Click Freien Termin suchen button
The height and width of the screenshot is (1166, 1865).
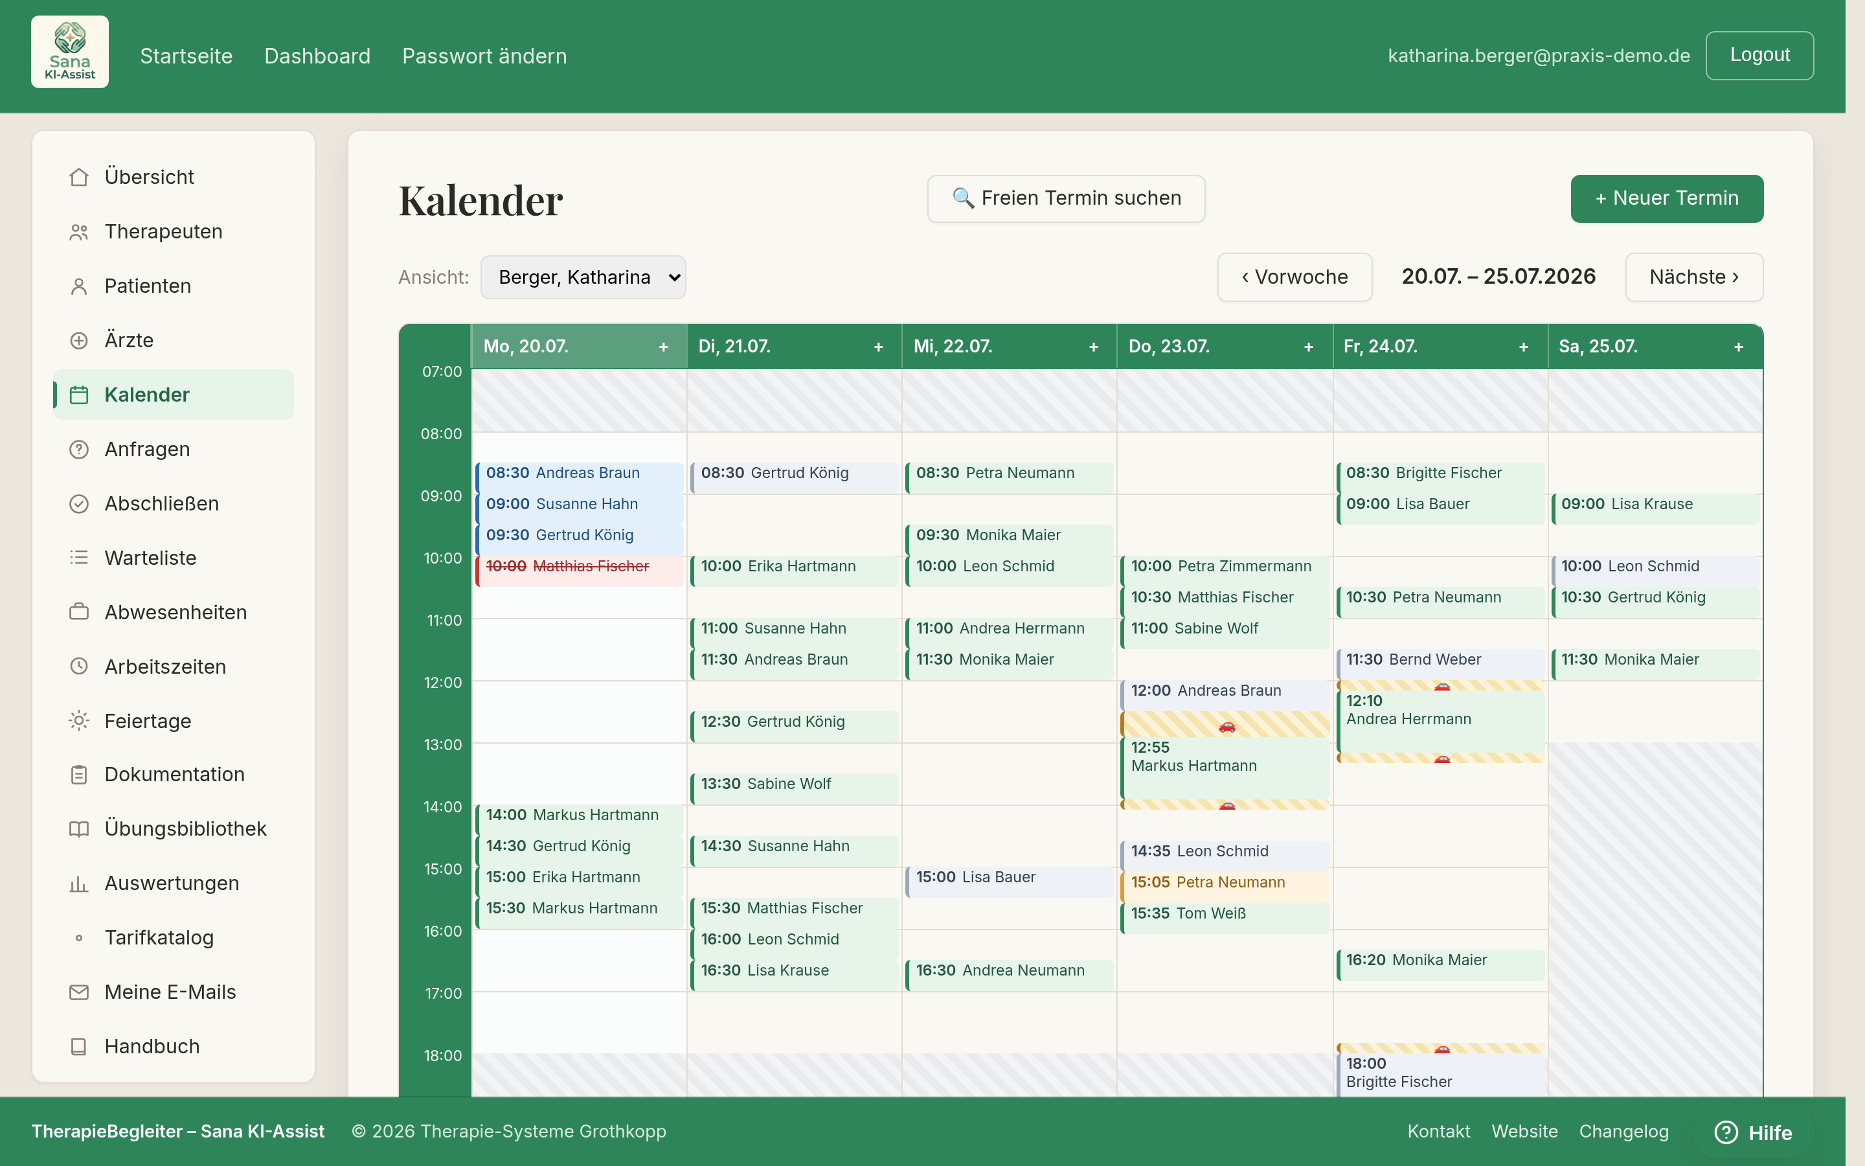tap(1066, 199)
